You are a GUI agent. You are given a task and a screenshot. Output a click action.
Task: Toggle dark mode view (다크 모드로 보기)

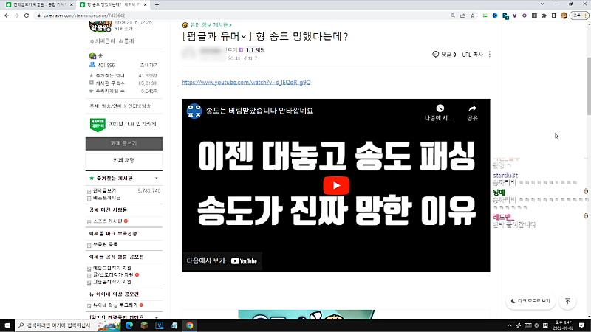(531, 301)
